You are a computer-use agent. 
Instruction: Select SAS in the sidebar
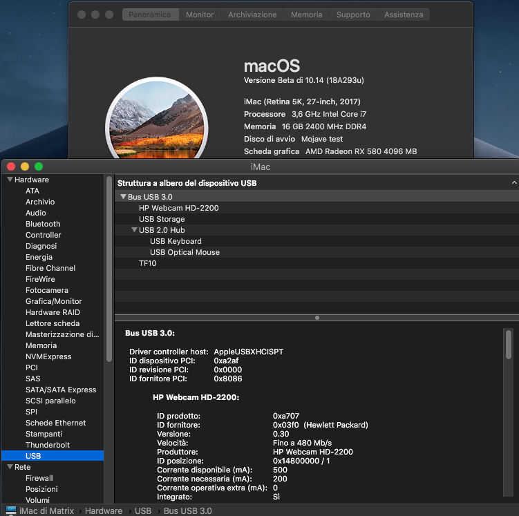click(x=32, y=379)
